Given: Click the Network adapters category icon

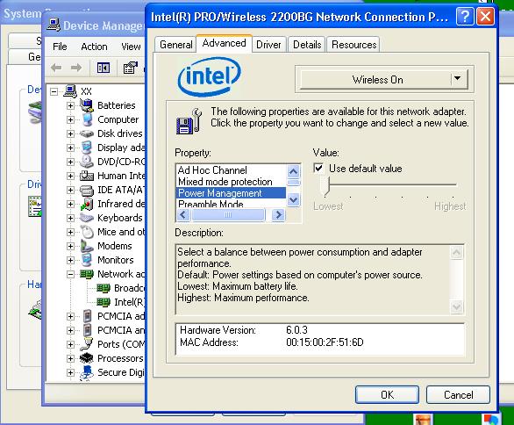Looking at the screenshot, I should 87,274.
